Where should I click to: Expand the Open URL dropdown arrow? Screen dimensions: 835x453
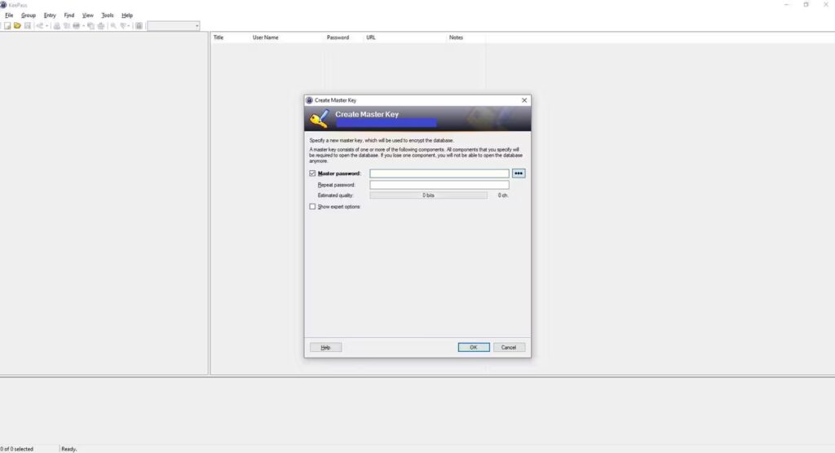pos(84,25)
